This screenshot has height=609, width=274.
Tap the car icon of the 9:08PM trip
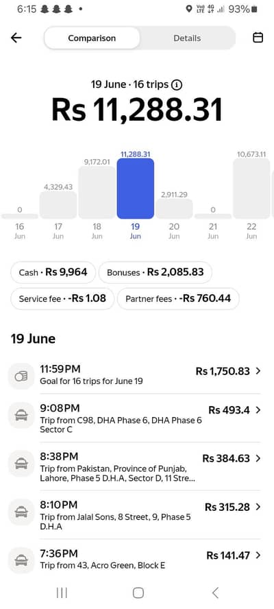[21, 416]
